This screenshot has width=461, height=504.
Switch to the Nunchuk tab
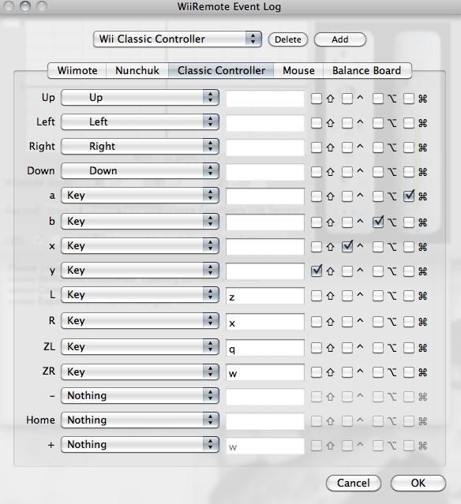[137, 70]
